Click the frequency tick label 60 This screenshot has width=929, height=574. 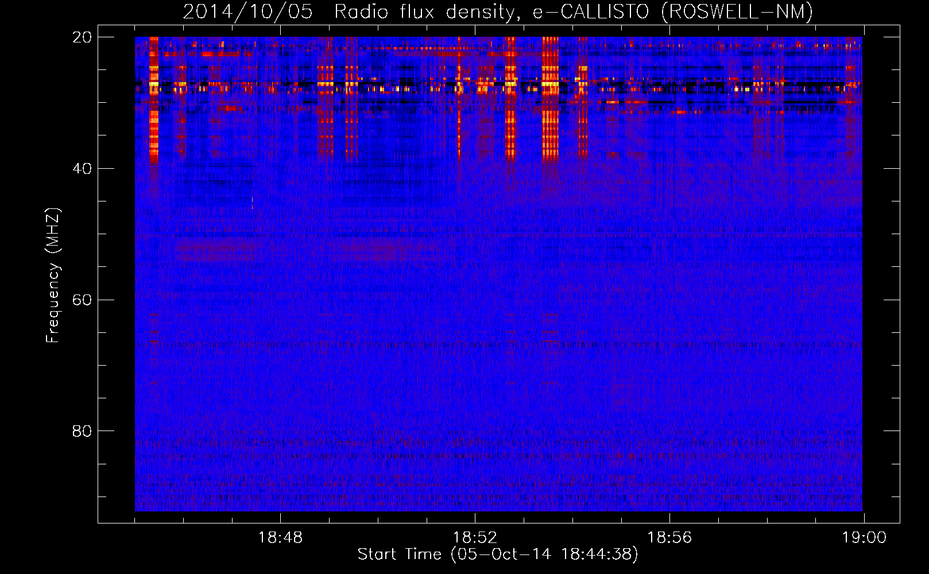[x=82, y=300]
